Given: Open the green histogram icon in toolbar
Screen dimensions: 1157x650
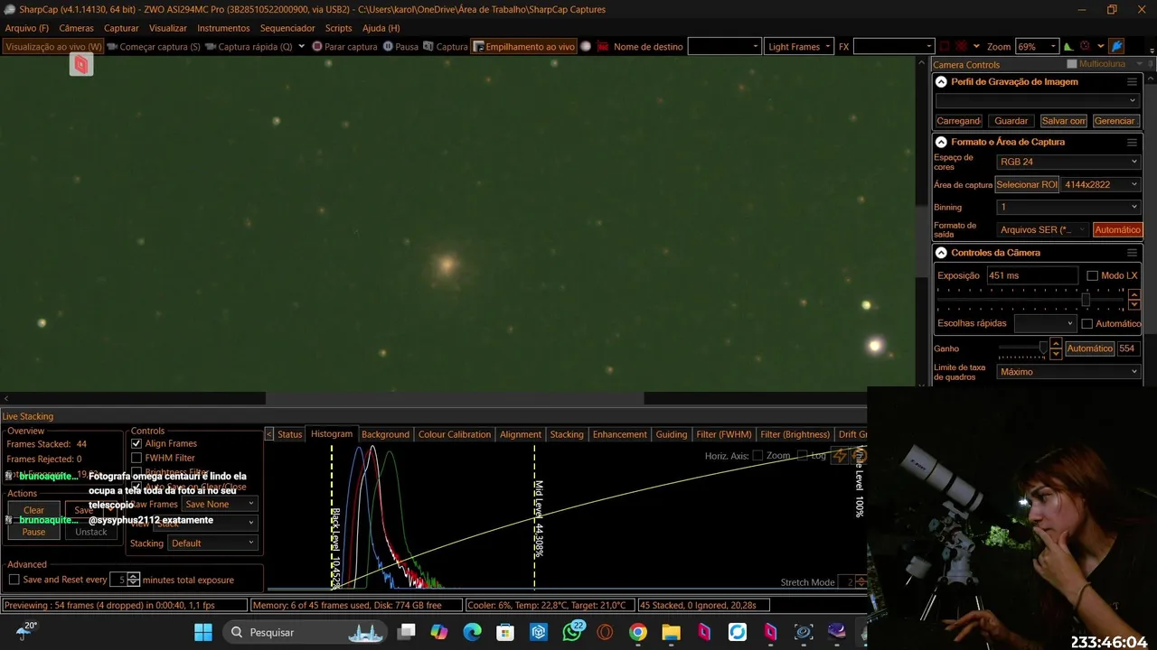Looking at the screenshot, I should 1068,46.
